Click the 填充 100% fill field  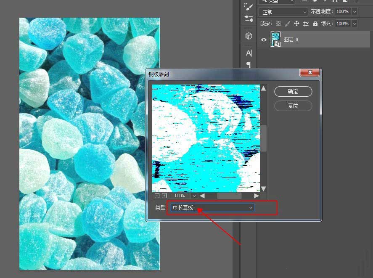343,24
